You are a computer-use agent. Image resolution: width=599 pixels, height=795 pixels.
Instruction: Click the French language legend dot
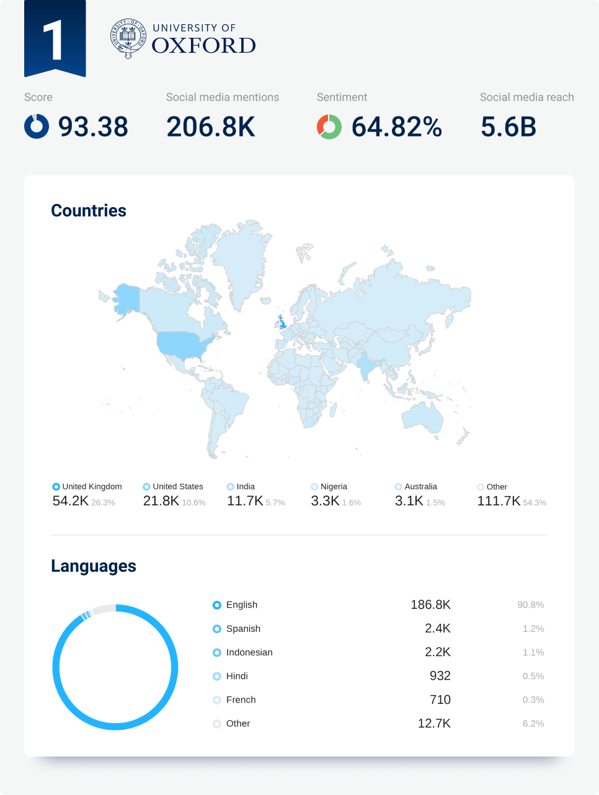(x=217, y=700)
